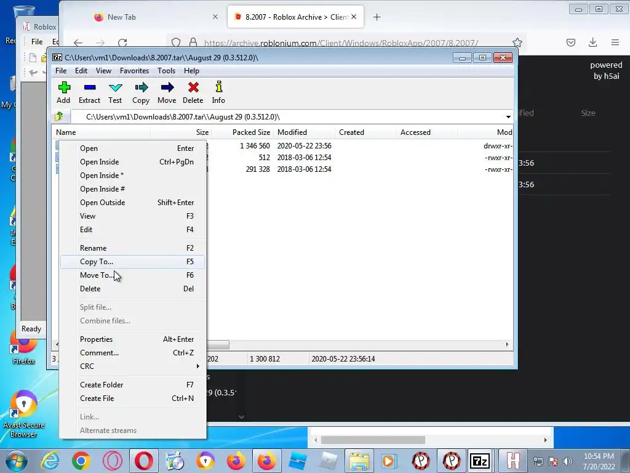Choose Create Folder in context menu
This screenshot has height=473, width=630.
tap(133, 385)
